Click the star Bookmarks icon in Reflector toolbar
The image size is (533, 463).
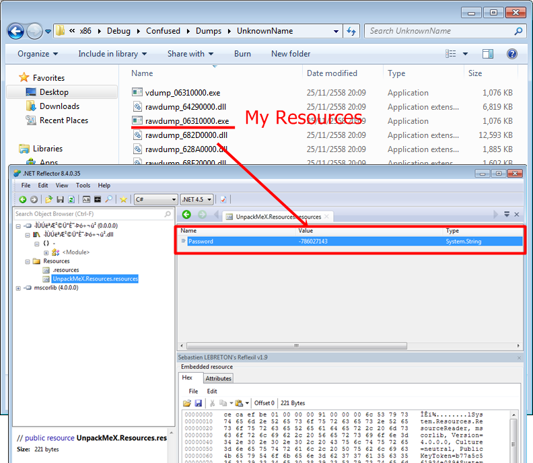(x=123, y=199)
